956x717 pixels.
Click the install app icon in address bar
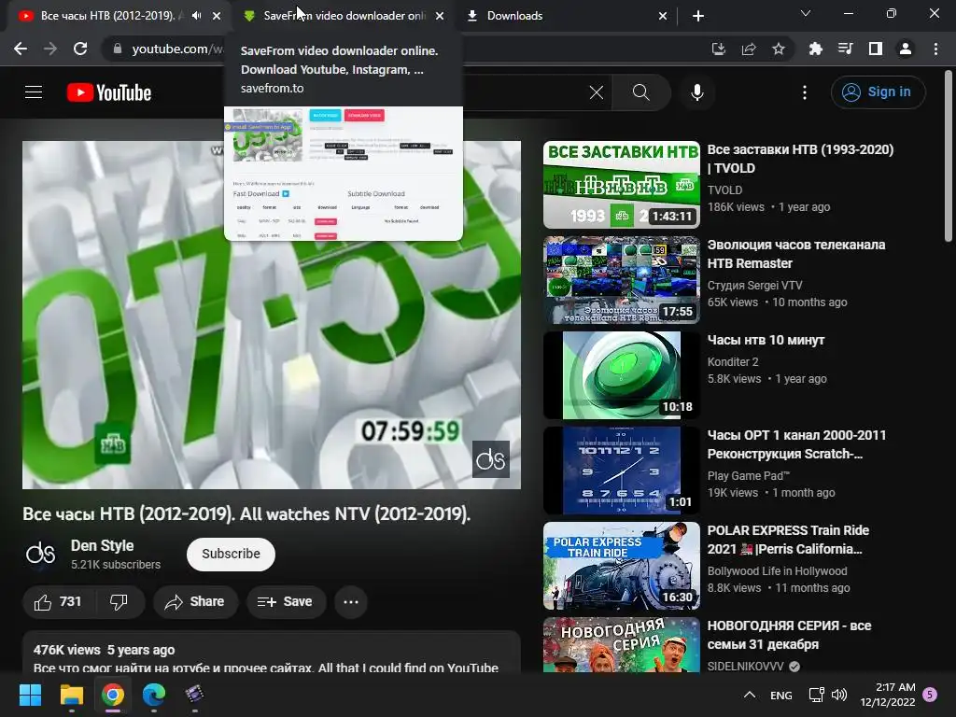pyautogui.click(x=719, y=49)
